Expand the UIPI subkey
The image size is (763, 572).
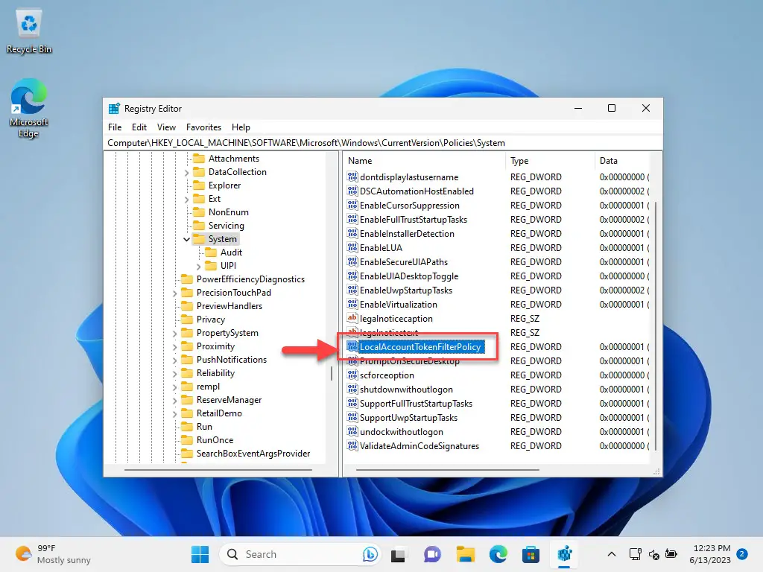(x=198, y=267)
